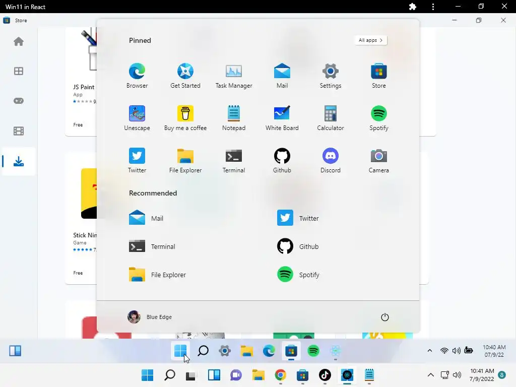Viewport: 516px width, 387px height.
Task: Open browser extensions puzzle icon
Action: coord(412,7)
